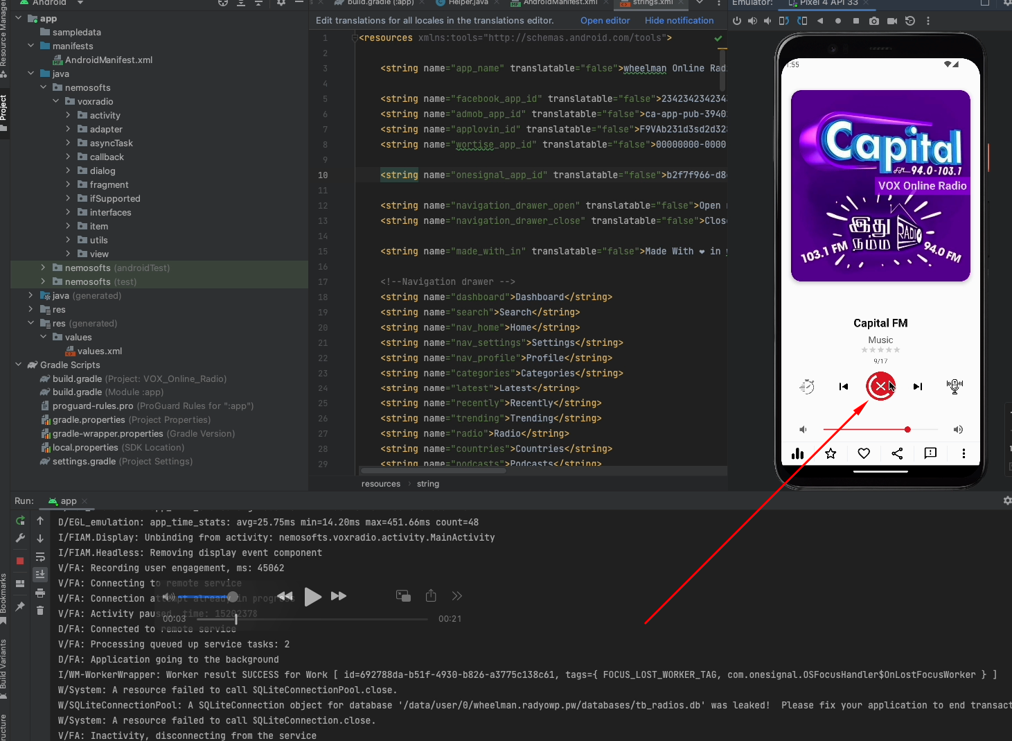Click the Hide notification link
Screen dimensions: 1012x741
pyautogui.click(x=679, y=21)
